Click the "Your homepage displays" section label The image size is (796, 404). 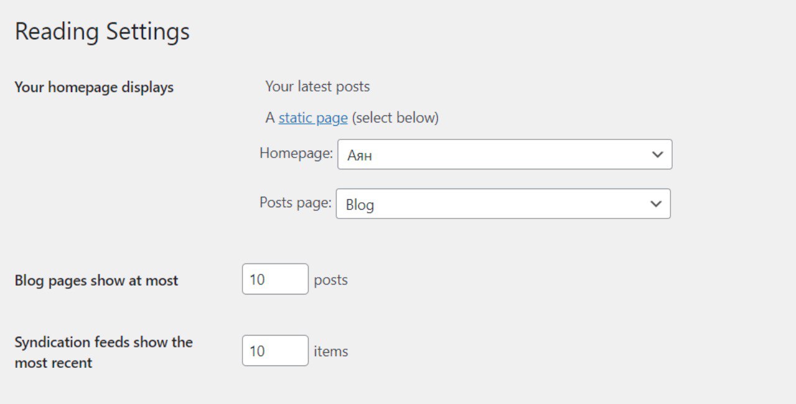94,87
